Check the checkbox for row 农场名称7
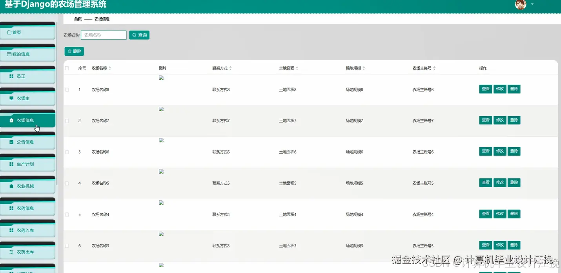This screenshot has width=561, height=273. pos(67,121)
